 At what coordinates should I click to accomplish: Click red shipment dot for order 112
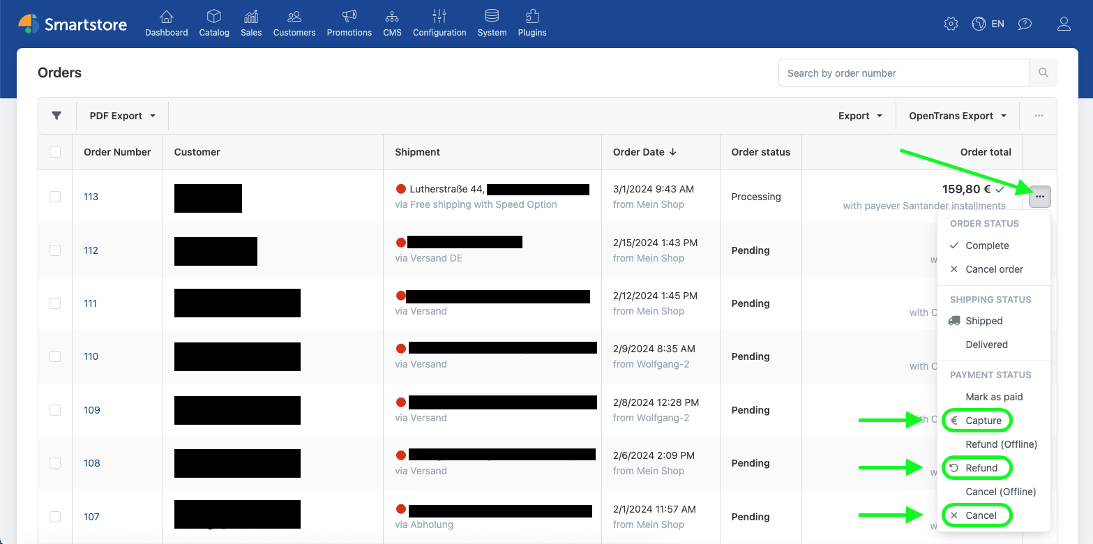point(401,243)
